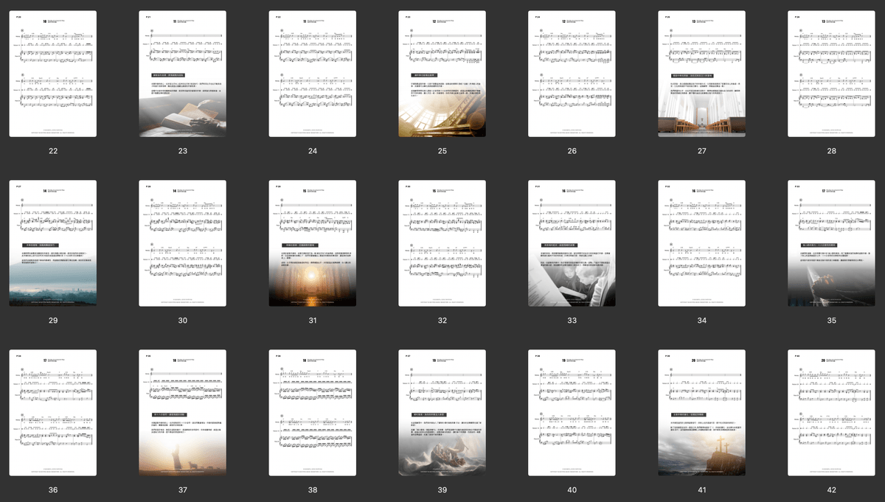Select page 35 thumbnail with dark light beam

tap(832, 243)
